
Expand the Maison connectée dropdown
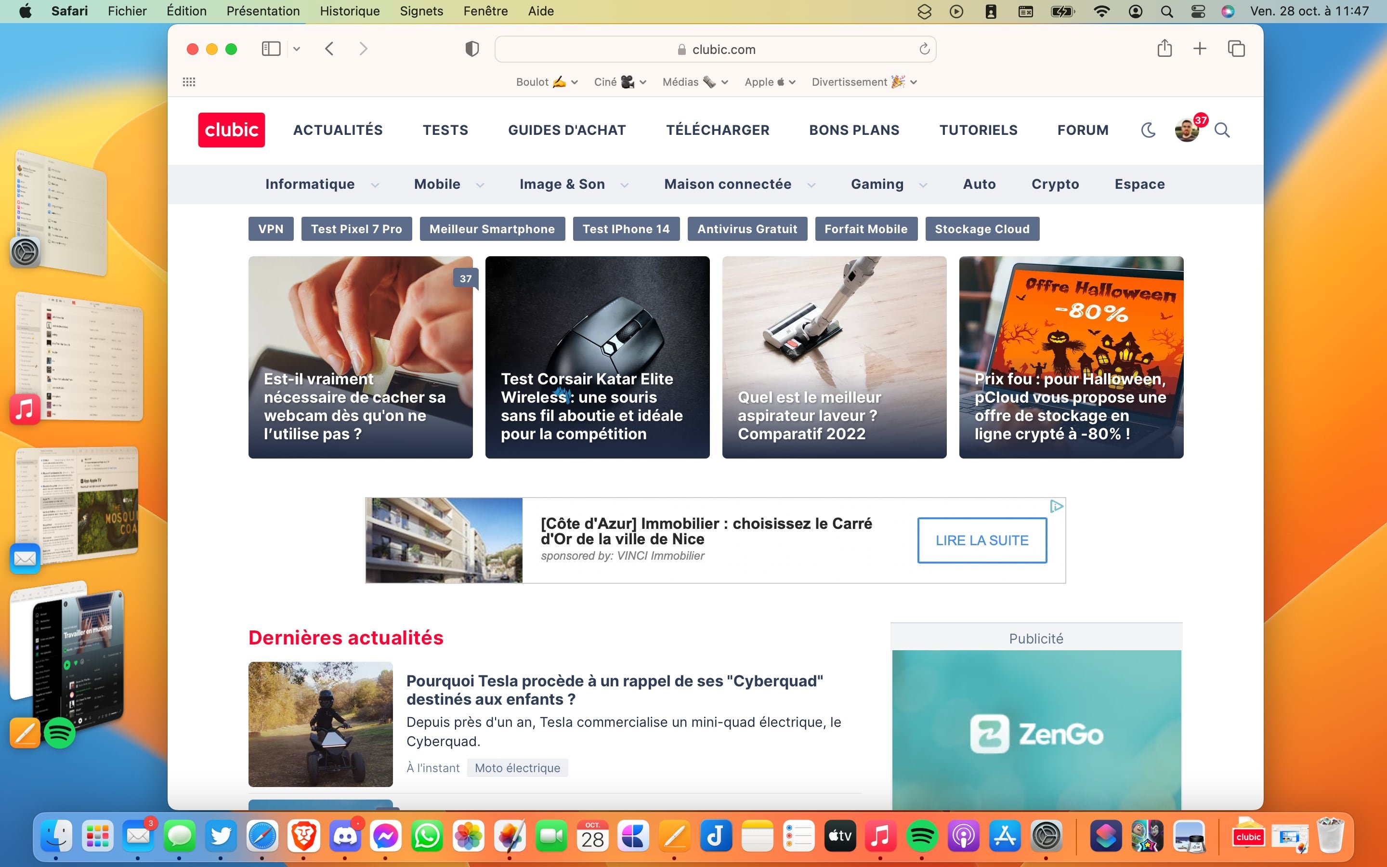click(811, 184)
